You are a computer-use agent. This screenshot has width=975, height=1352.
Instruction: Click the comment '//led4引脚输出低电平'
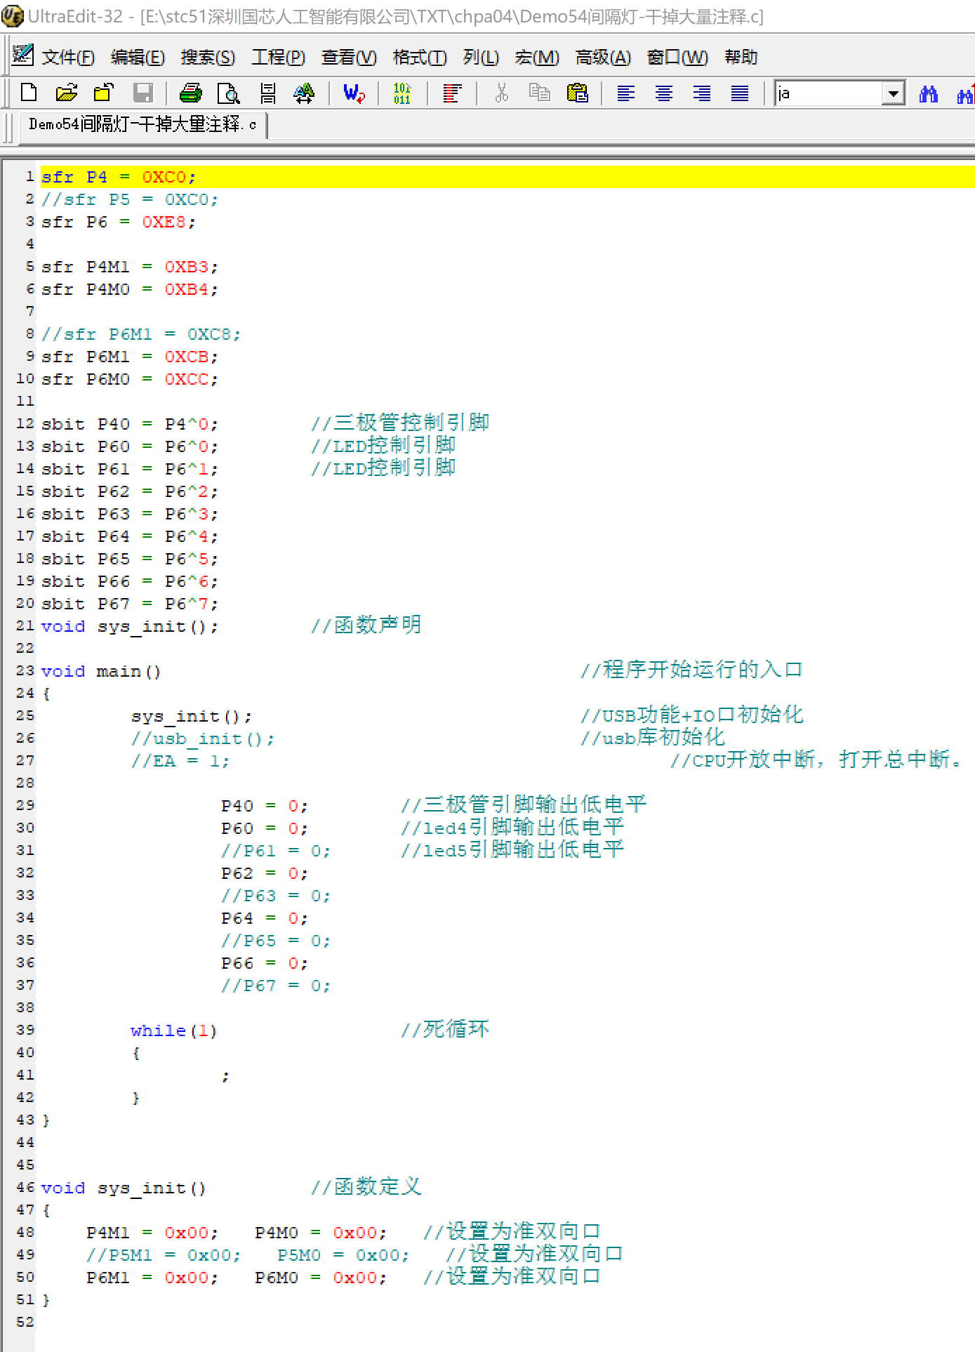pos(512,827)
